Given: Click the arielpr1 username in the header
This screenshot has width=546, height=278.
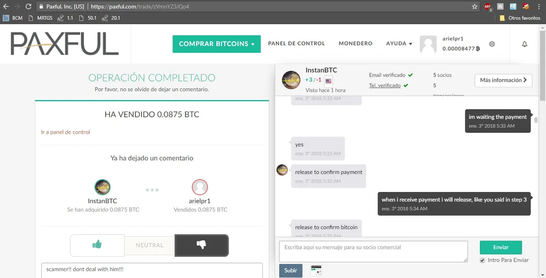Looking at the screenshot, I should (453, 39).
